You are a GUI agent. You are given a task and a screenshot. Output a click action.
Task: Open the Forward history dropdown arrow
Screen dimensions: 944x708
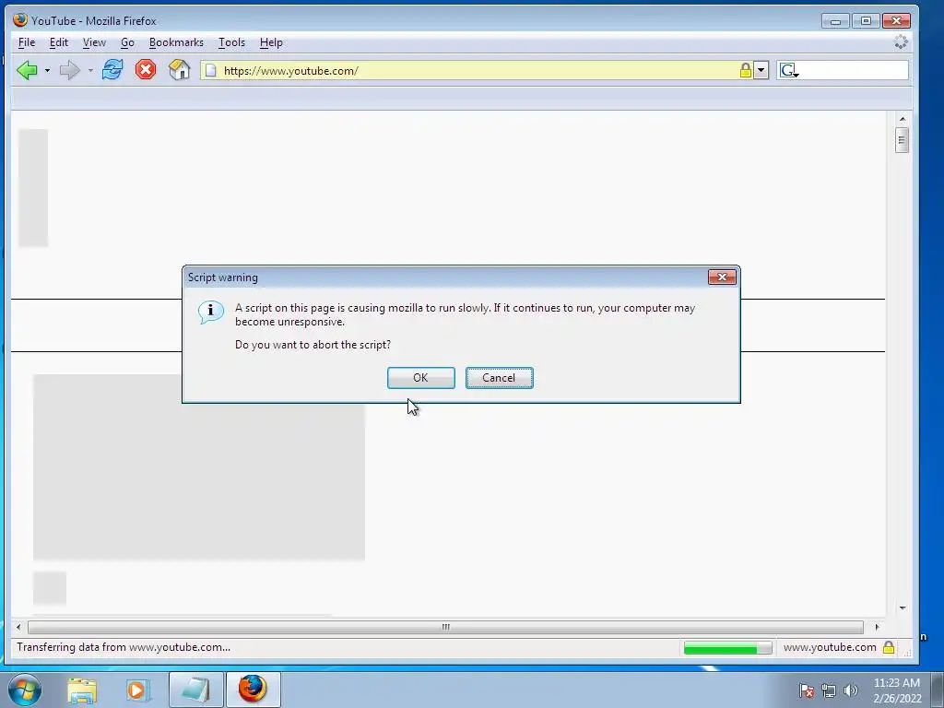pos(90,70)
